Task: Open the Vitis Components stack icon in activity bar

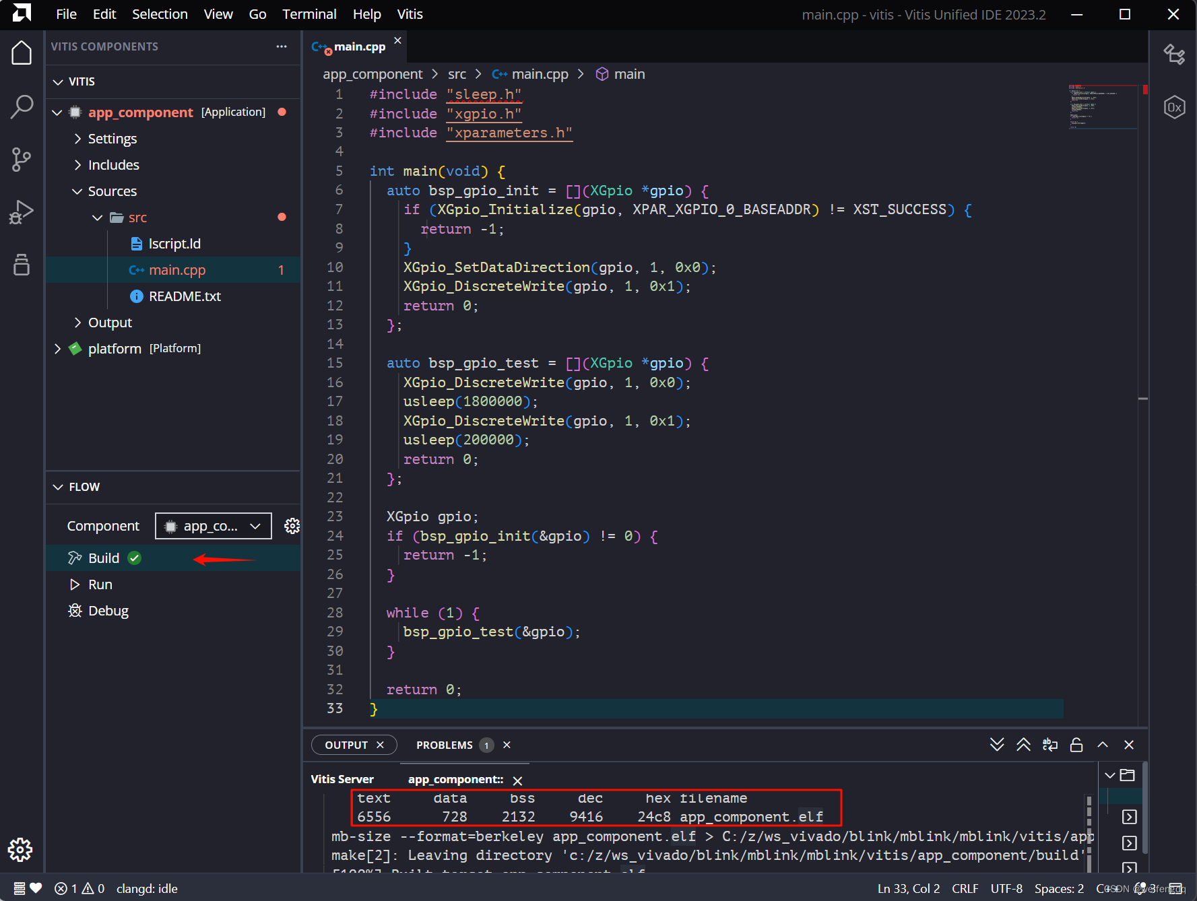Action: tap(22, 265)
